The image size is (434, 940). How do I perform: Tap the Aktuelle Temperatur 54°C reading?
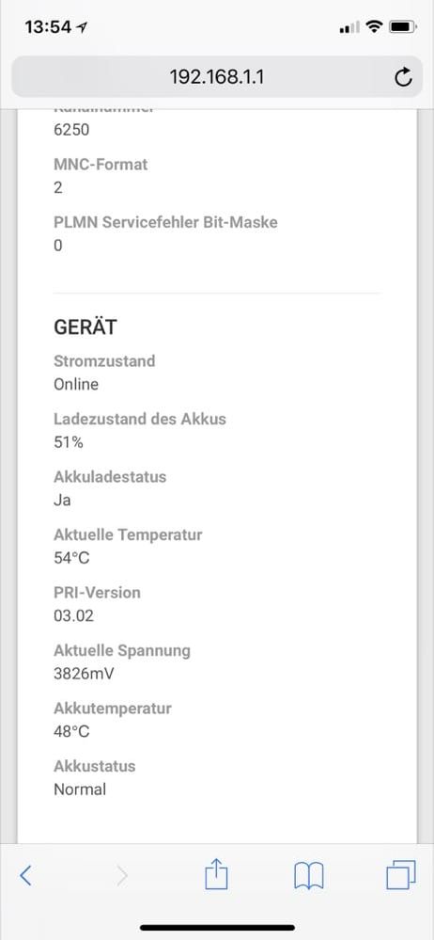(x=71, y=558)
